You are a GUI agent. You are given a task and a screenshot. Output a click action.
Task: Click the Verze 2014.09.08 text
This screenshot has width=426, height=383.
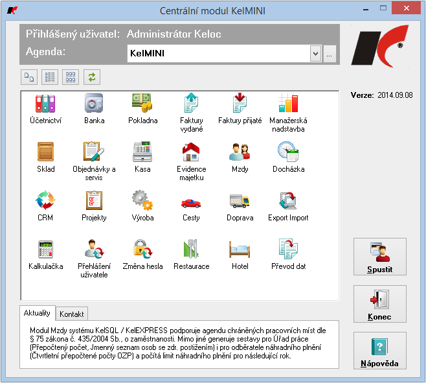point(382,95)
